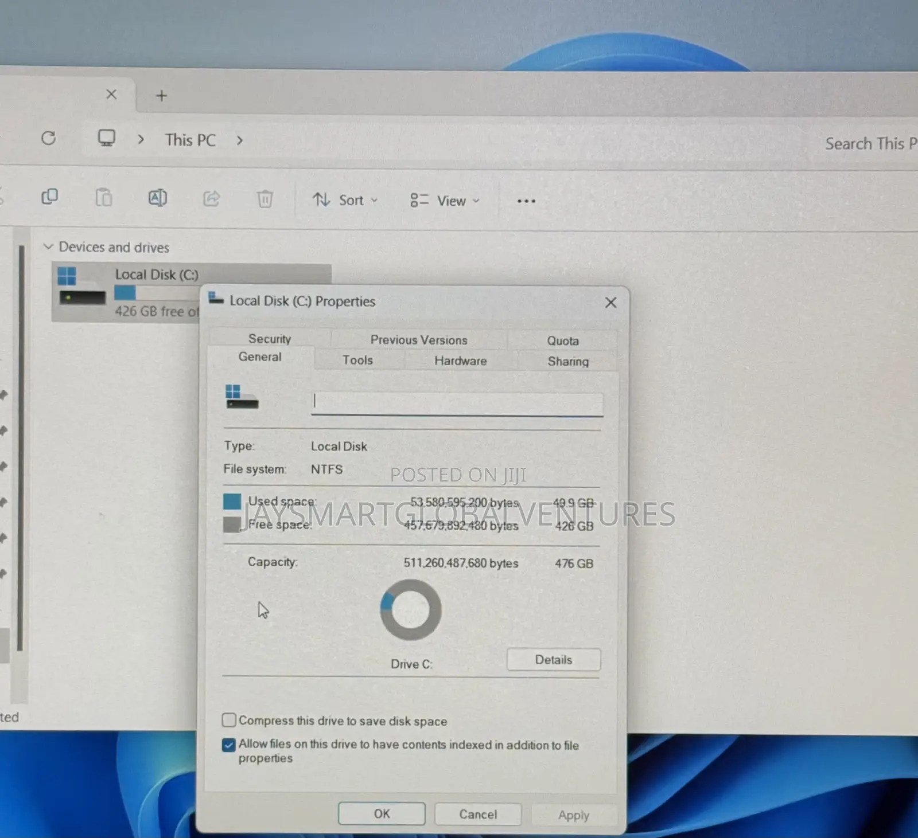Viewport: 918px width, 838px height.
Task: Click the Share icon in the toolbar
Action: pyautogui.click(x=211, y=199)
